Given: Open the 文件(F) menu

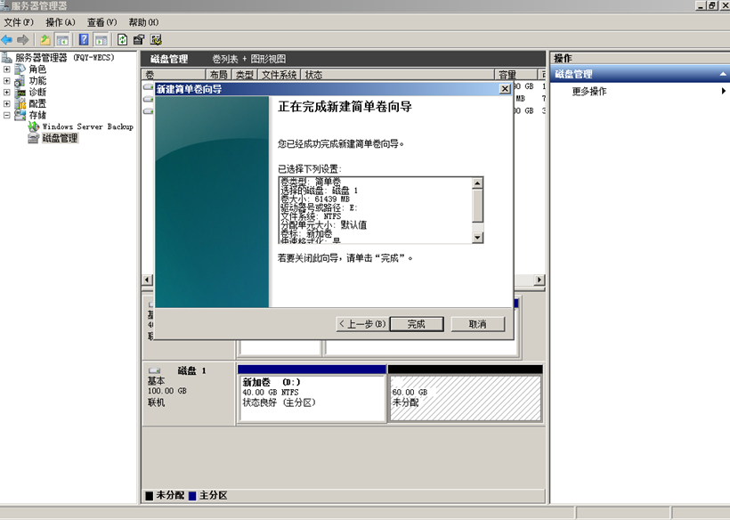Looking at the screenshot, I should point(19,21).
